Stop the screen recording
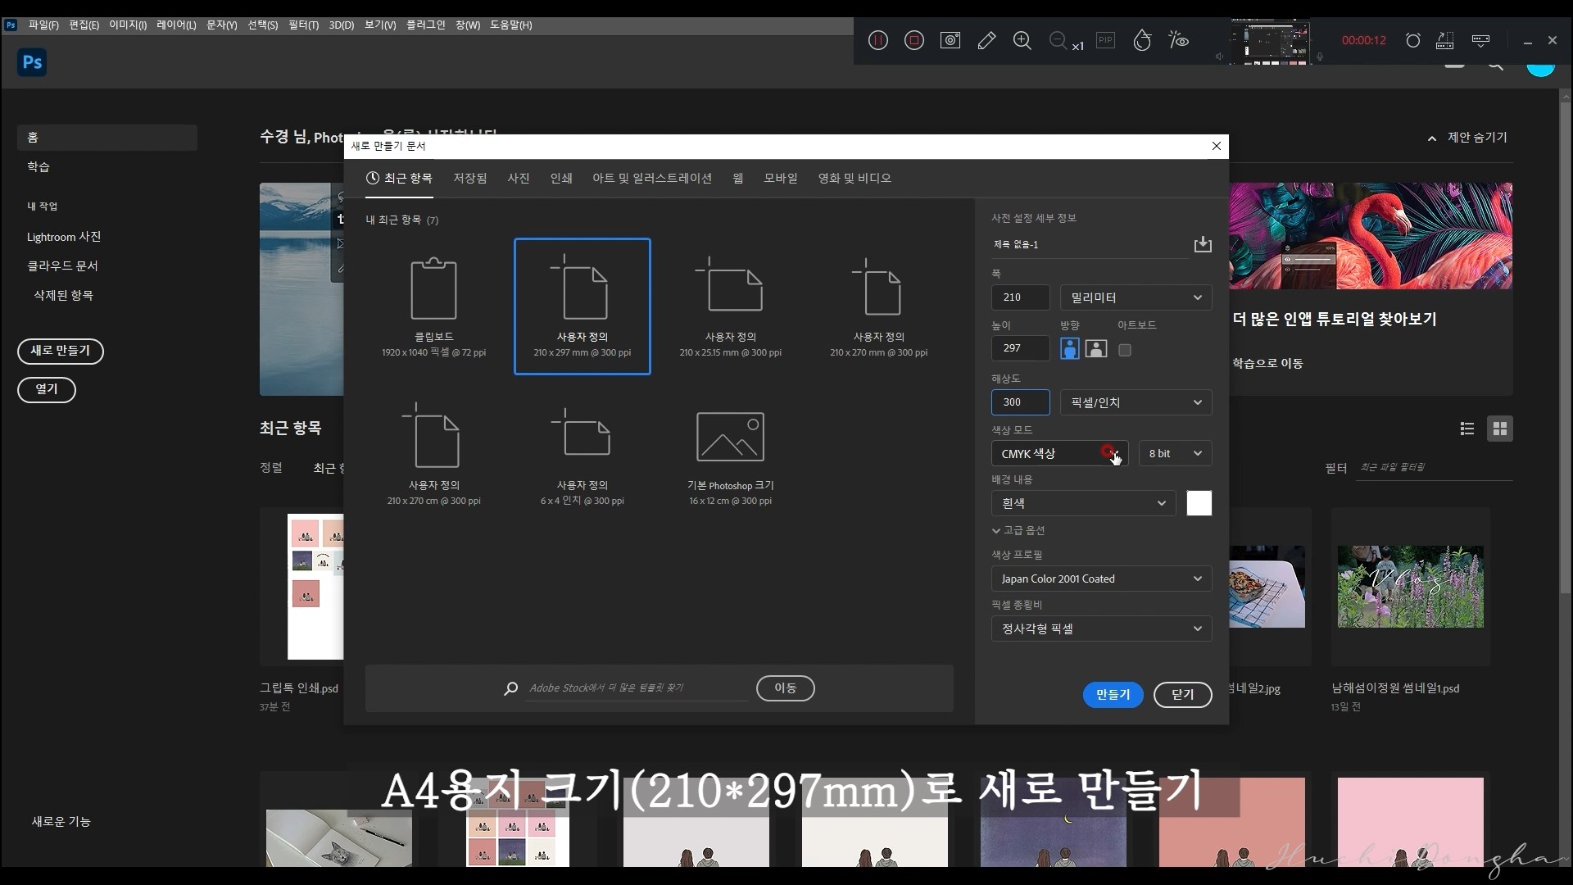This screenshot has width=1573, height=885. (x=913, y=39)
